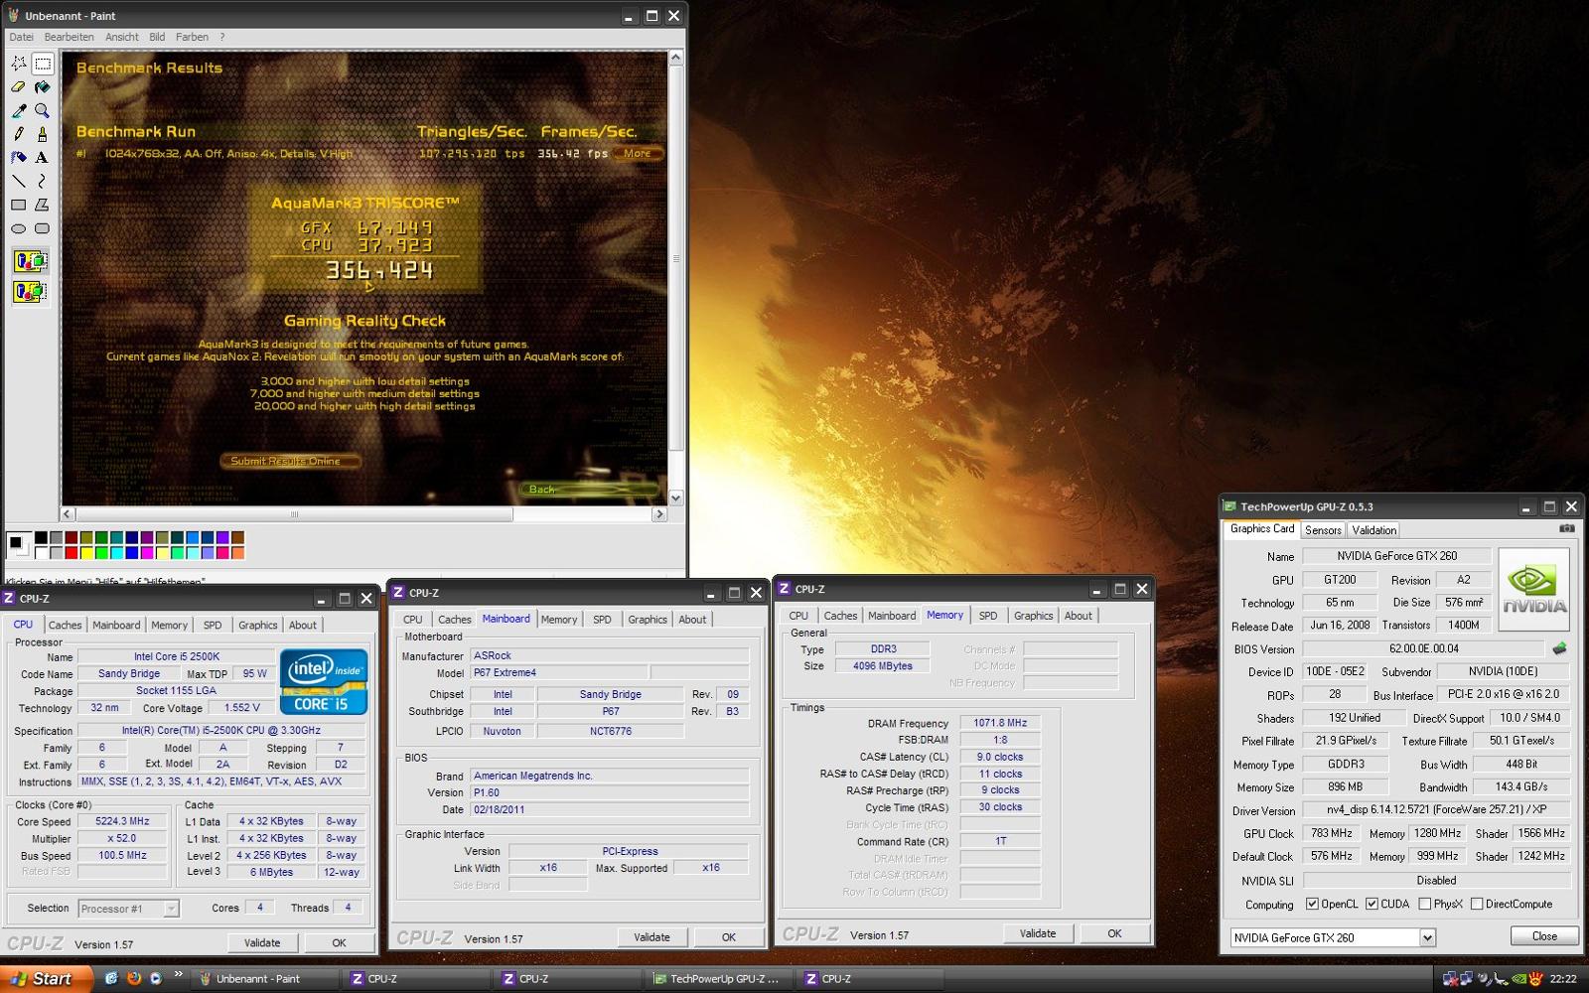This screenshot has height=993, width=1589.
Task: Pick the bright red color swatch
Action: click(x=72, y=552)
